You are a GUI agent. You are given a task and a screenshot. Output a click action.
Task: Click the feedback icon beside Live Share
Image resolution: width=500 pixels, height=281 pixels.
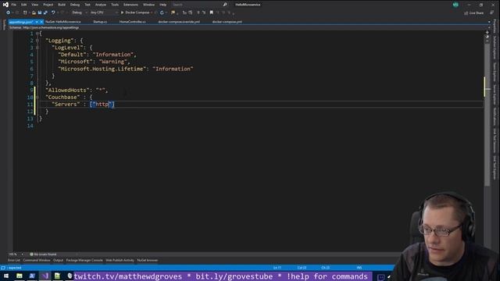(491, 12)
